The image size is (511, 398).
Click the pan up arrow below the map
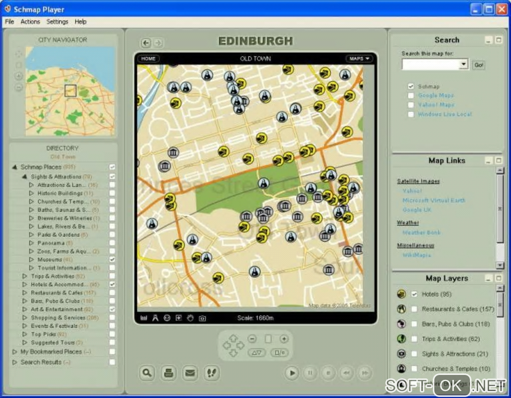tap(233, 339)
